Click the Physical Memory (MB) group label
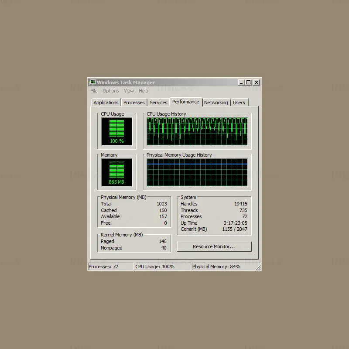The width and height of the screenshot is (349, 349). coord(123,198)
